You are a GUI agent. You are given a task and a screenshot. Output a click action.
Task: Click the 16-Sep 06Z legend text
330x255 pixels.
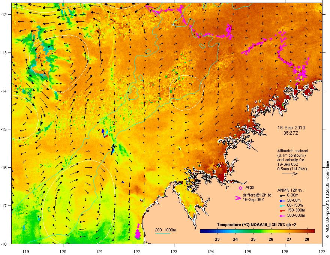tap(253, 199)
